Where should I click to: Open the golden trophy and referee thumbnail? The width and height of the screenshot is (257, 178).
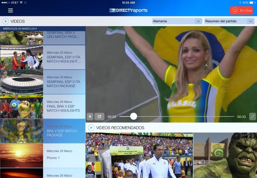pyautogui.click(x=21, y=106)
